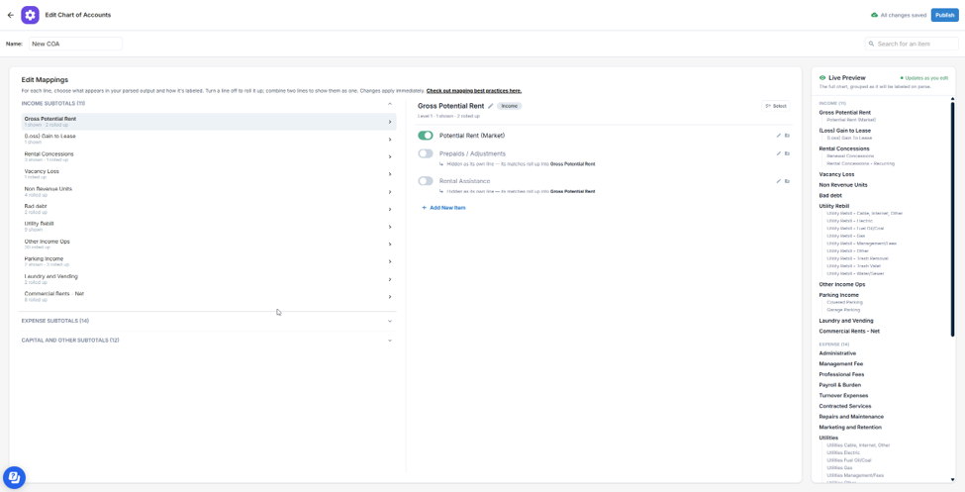Open Laundry and Vending row chevron
Image resolution: width=965 pixels, height=492 pixels.
coord(390,279)
